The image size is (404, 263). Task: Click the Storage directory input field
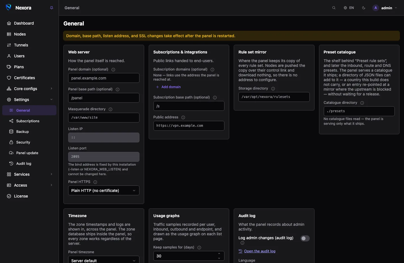pos(274,97)
